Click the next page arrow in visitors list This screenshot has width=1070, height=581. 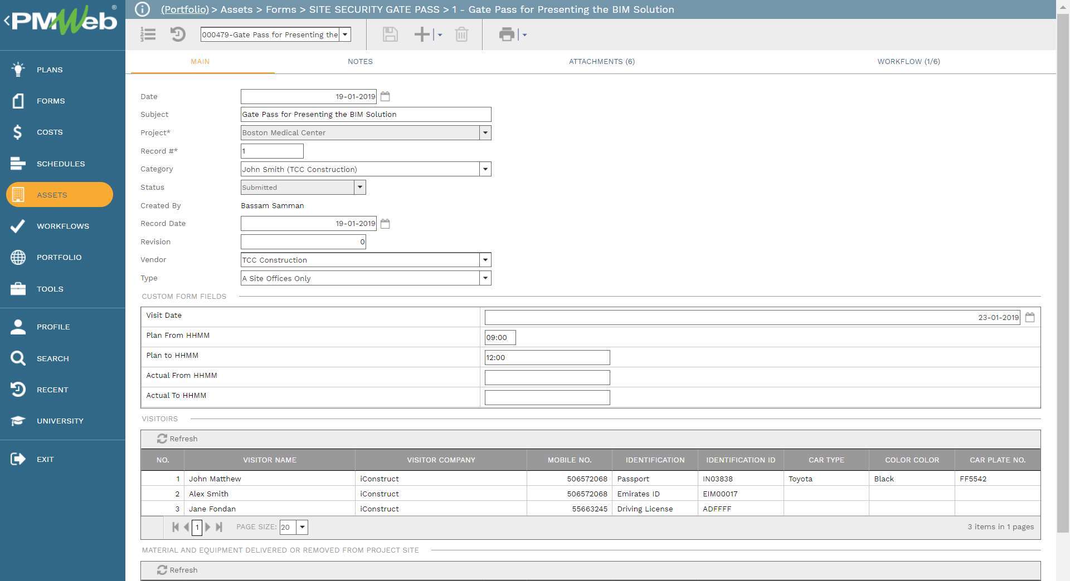coord(208,527)
